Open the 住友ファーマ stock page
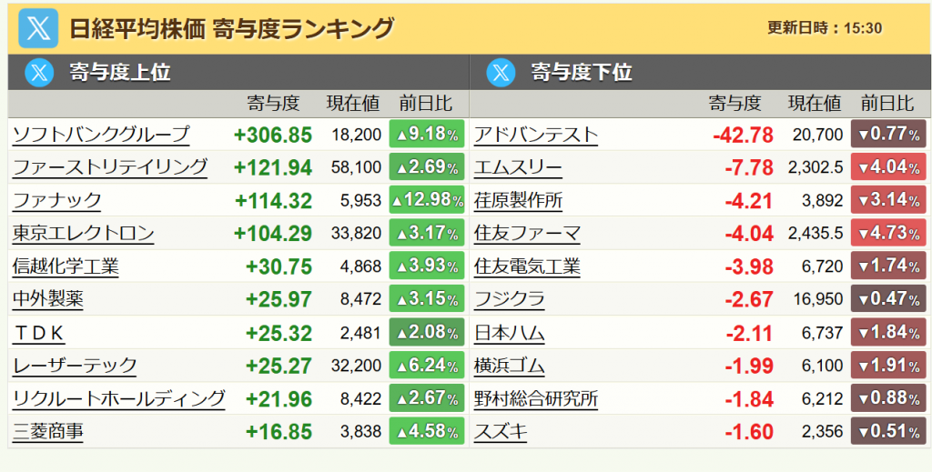This screenshot has height=472, width=932. coord(527,234)
